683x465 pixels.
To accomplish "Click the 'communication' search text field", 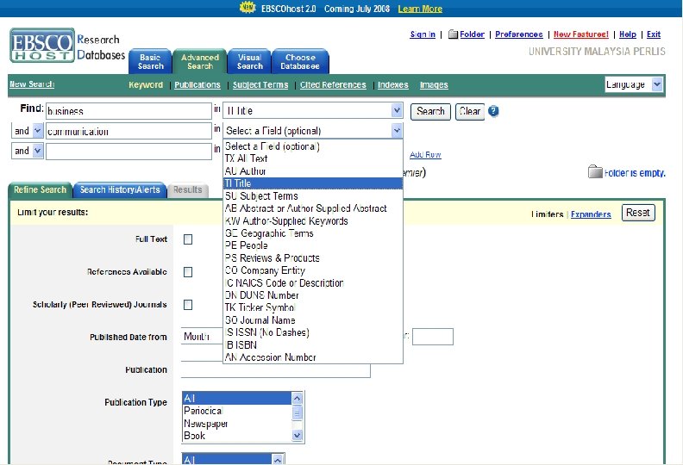I will (x=128, y=131).
